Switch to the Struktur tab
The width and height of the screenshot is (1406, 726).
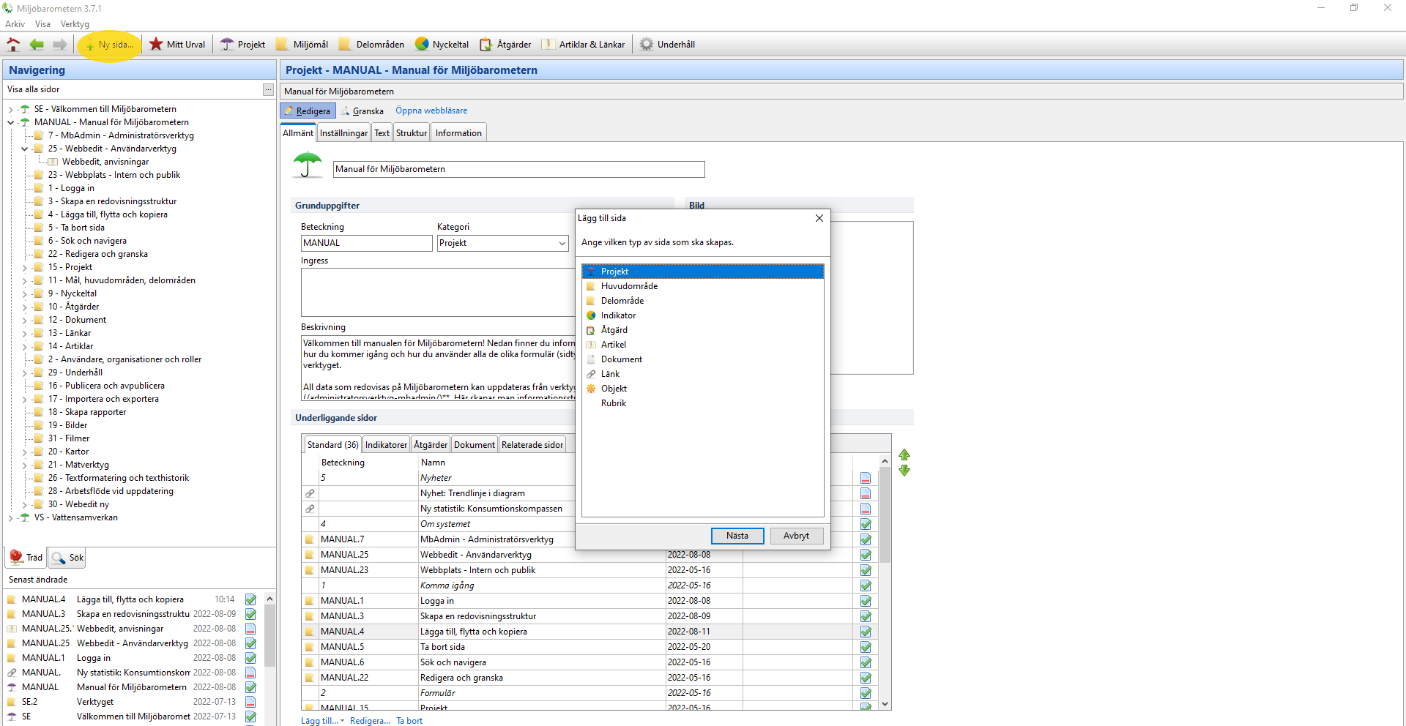tap(411, 133)
